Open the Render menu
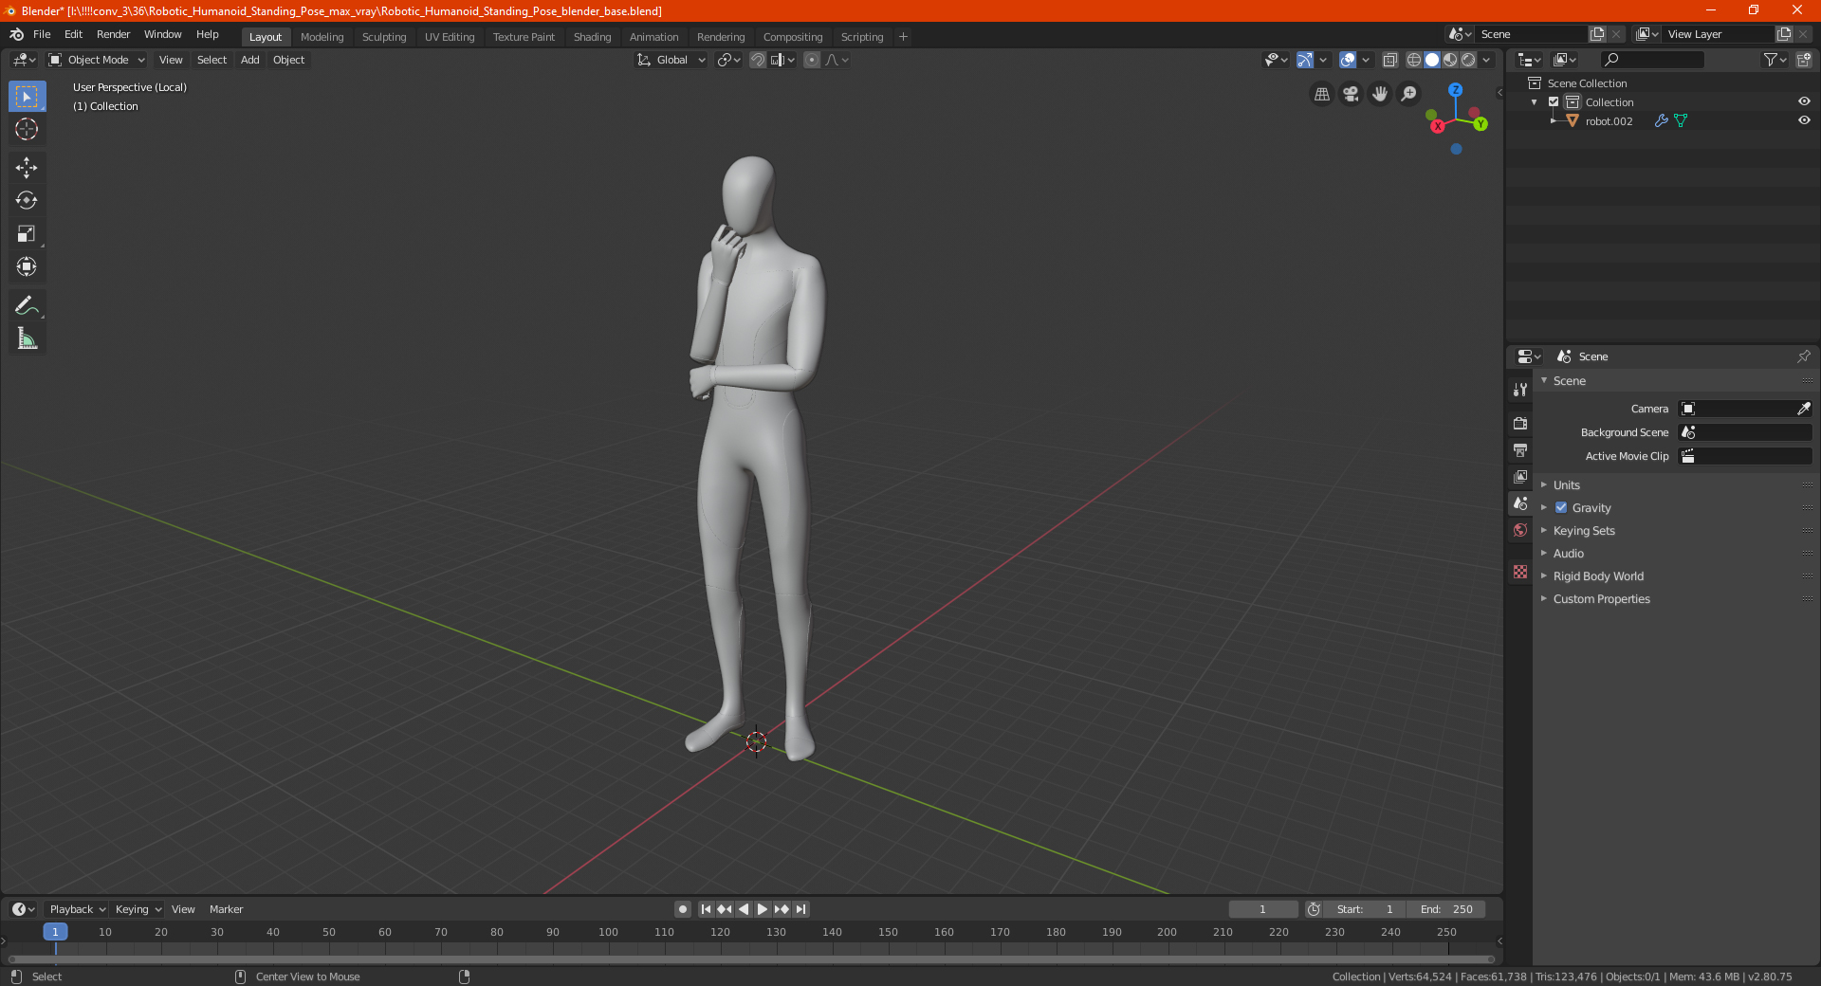The height and width of the screenshot is (986, 1821). tap(113, 34)
